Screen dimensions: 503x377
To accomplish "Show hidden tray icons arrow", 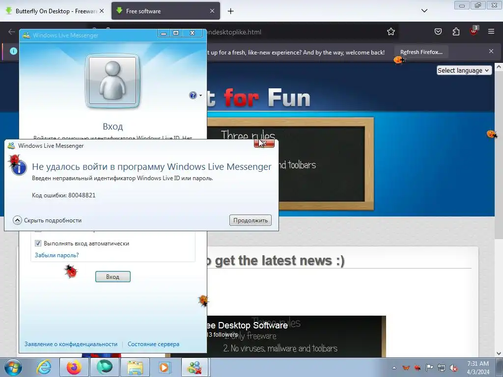I will [394, 368].
